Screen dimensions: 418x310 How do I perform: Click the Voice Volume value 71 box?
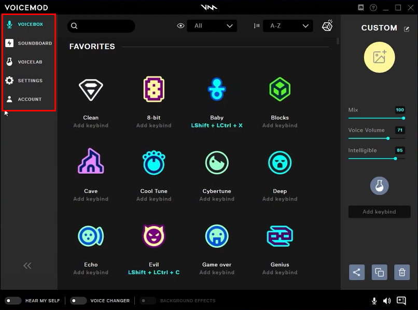400,130
